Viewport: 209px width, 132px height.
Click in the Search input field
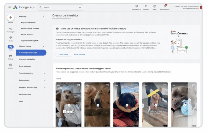pyautogui.click(x=60, y=7)
